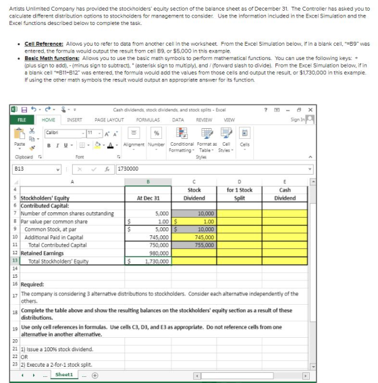Toggle Bold formatting button
The image size is (378, 383).
[x=49, y=146]
